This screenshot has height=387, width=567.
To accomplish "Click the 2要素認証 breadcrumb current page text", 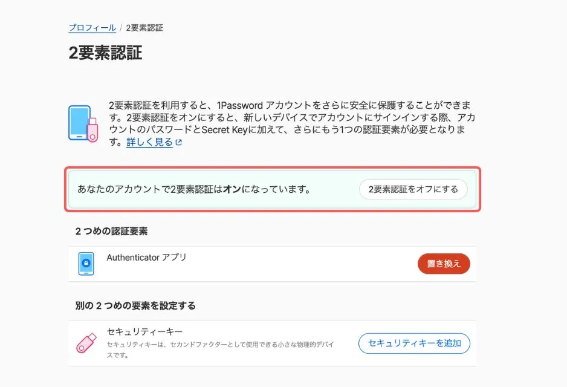I will pos(144,28).
